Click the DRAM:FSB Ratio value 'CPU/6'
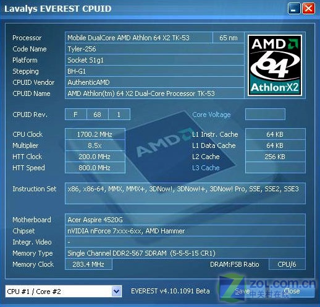320x307 pixels. pos(287,264)
